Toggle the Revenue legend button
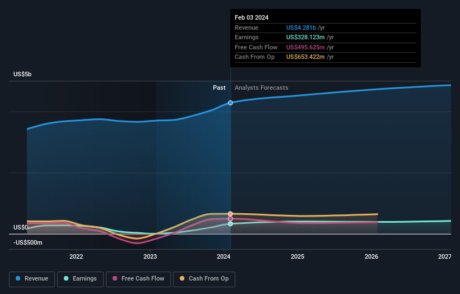 coord(32,279)
